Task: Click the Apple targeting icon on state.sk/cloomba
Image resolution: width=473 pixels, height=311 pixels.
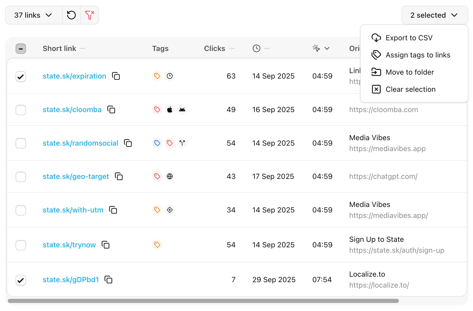Action: (169, 109)
